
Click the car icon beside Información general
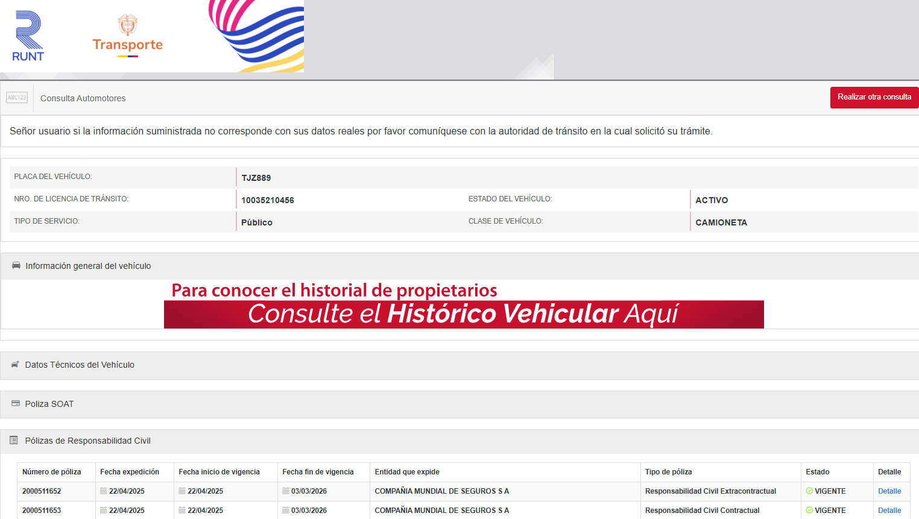coord(16,266)
